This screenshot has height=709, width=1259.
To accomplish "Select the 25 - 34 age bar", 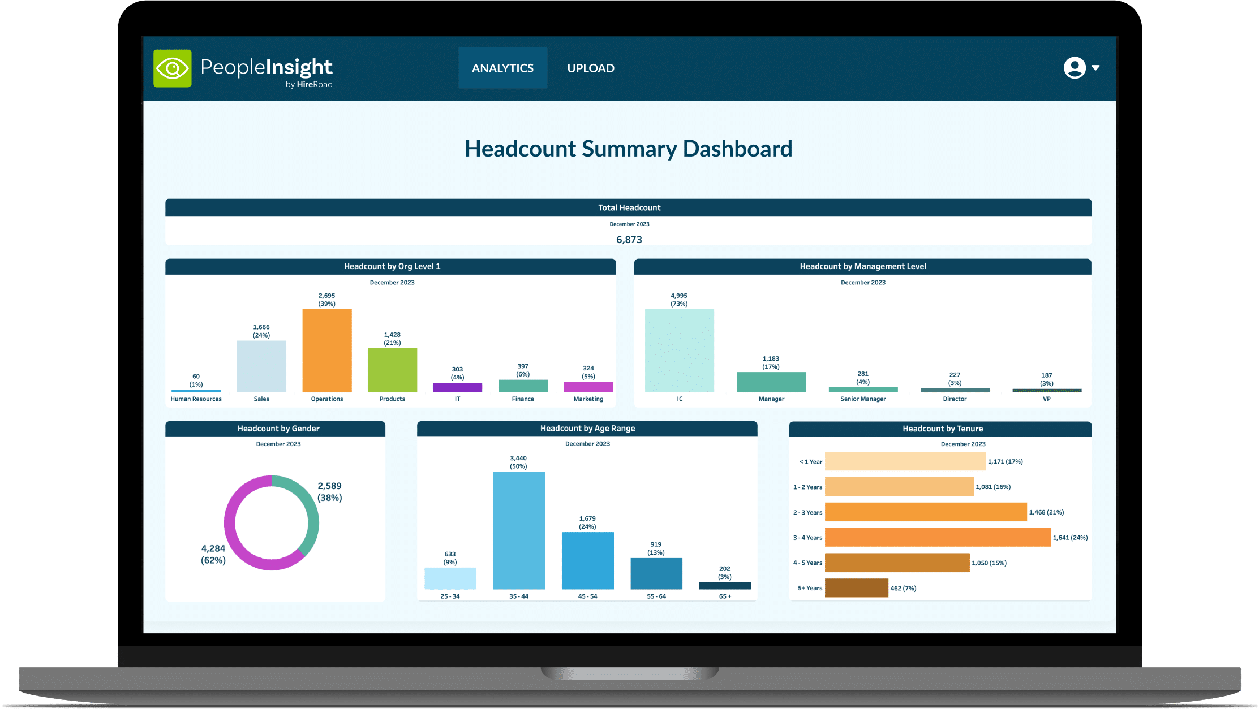I will tap(450, 578).
